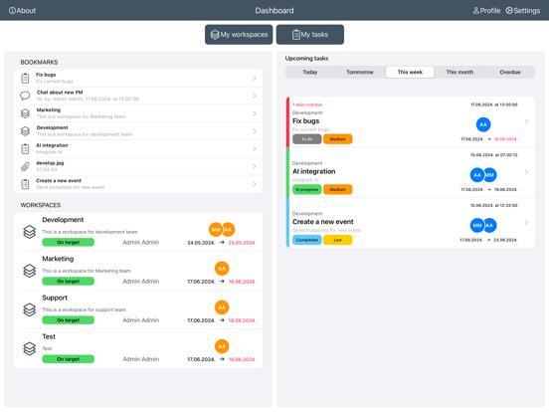Select the This week tab
This screenshot has width=549, height=412.
click(410, 73)
